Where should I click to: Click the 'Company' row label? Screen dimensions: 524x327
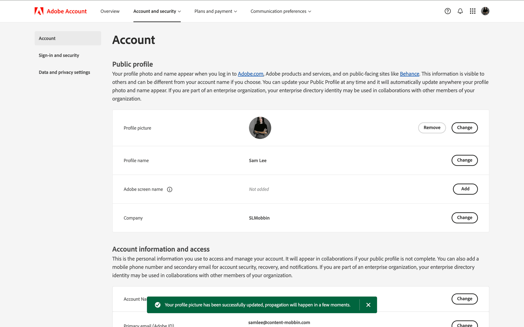[x=133, y=218]
